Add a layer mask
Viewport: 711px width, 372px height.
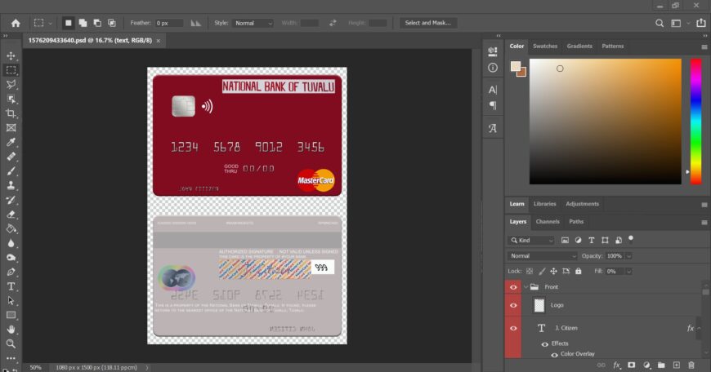(631, 365)
